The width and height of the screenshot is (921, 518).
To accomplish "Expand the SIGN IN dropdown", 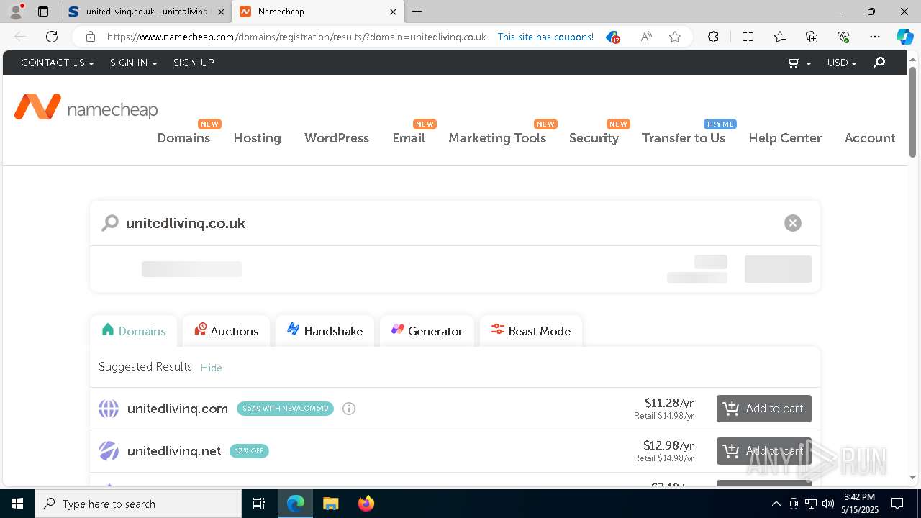I will tap(134, 63).
